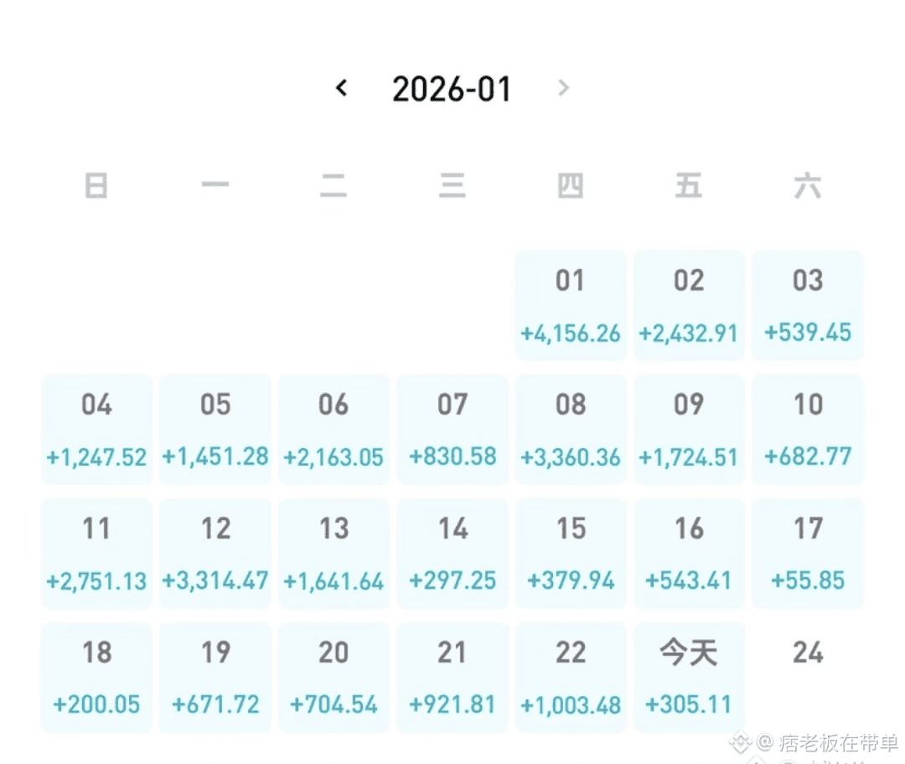Open day 03 showing +539.45
Screen dimensions: 905x764
point(808,306)
